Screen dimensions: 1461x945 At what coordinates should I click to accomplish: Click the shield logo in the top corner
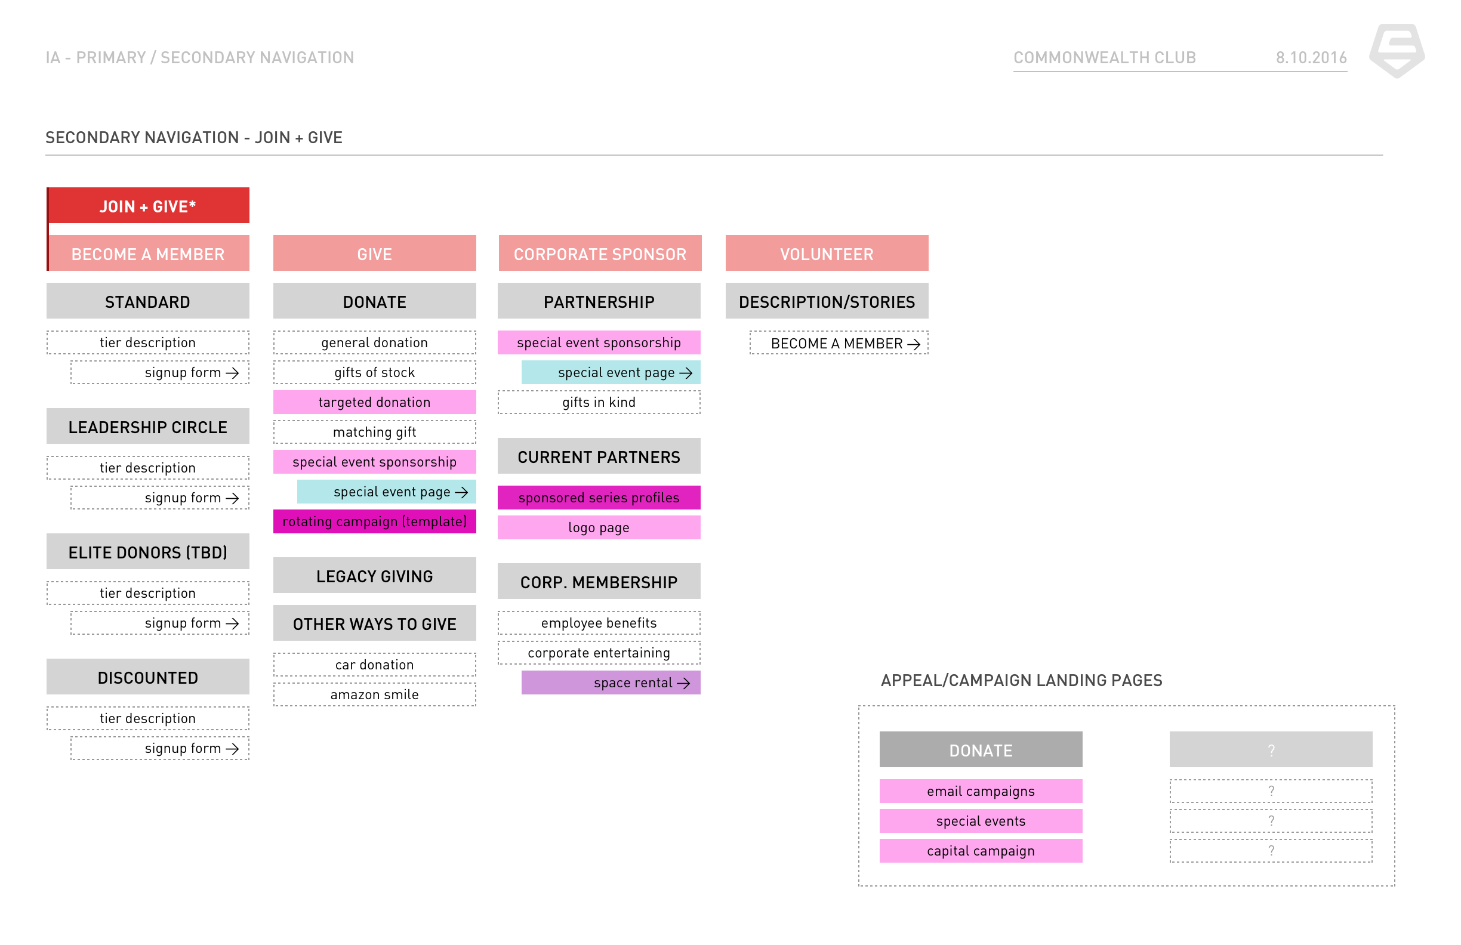click(1397, 50)
